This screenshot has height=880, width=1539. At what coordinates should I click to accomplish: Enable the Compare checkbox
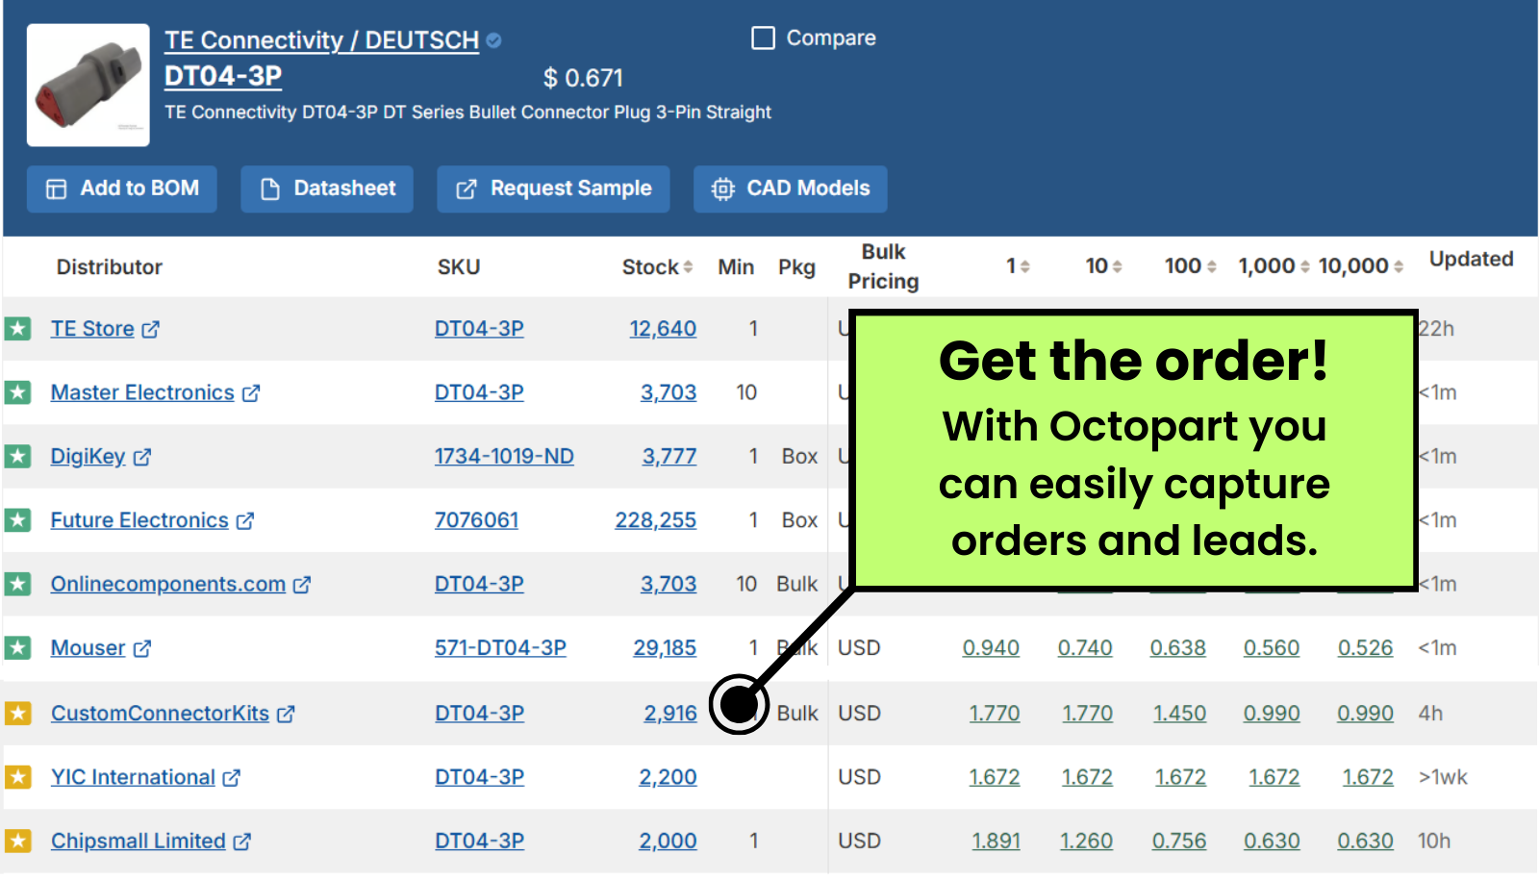[764, 38]
